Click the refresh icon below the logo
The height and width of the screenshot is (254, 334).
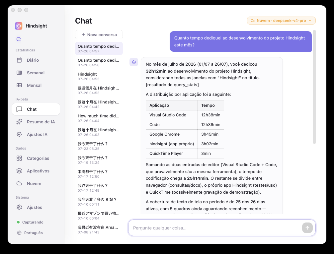pyautogui.click(x=19, y=39)
